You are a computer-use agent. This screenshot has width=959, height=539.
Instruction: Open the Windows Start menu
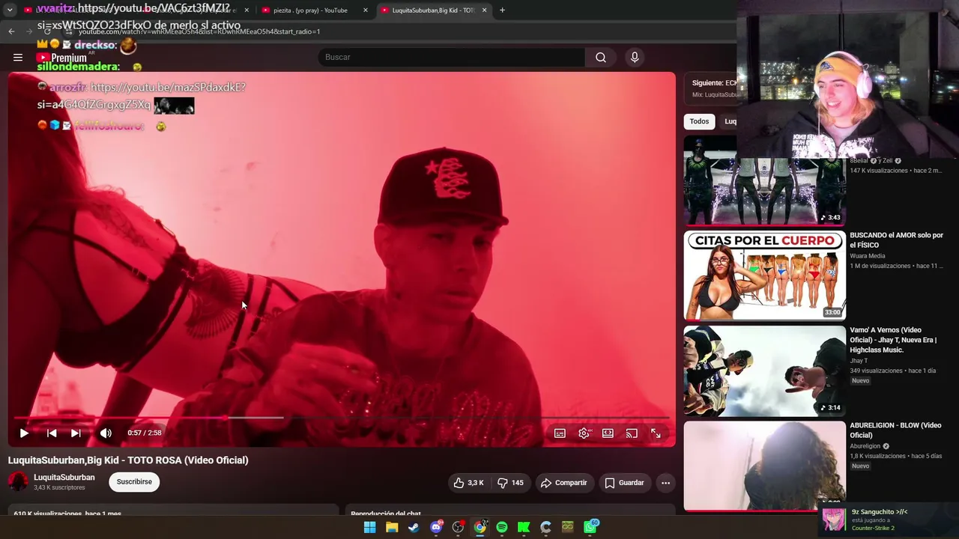coord(369,527)
